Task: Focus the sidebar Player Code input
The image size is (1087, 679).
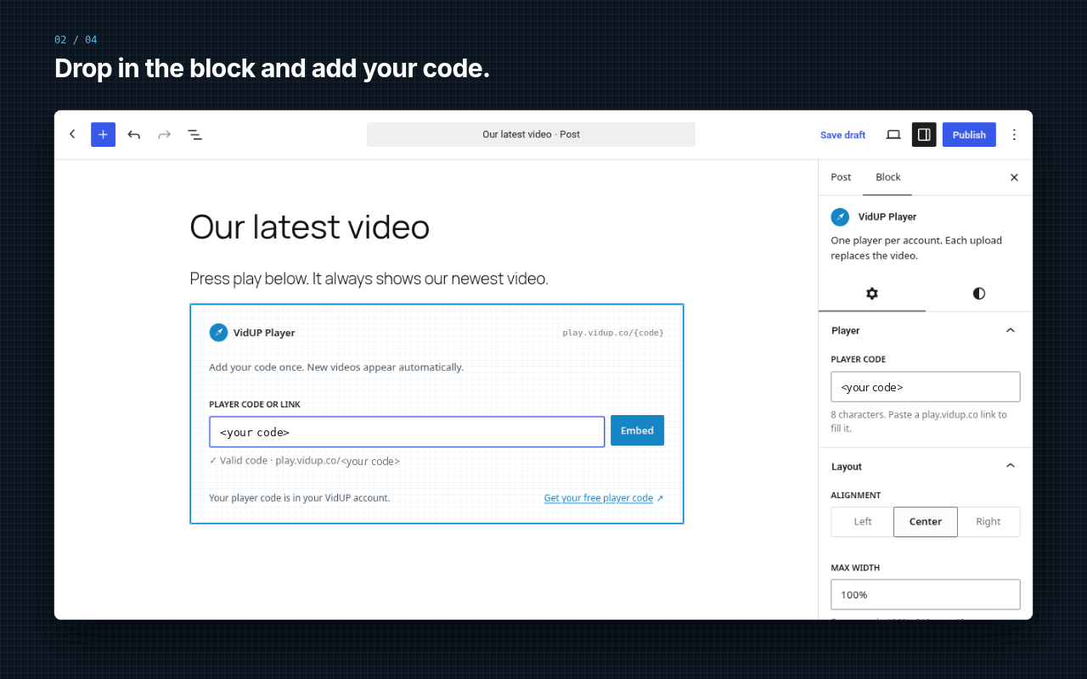Action: pos(926,387)
